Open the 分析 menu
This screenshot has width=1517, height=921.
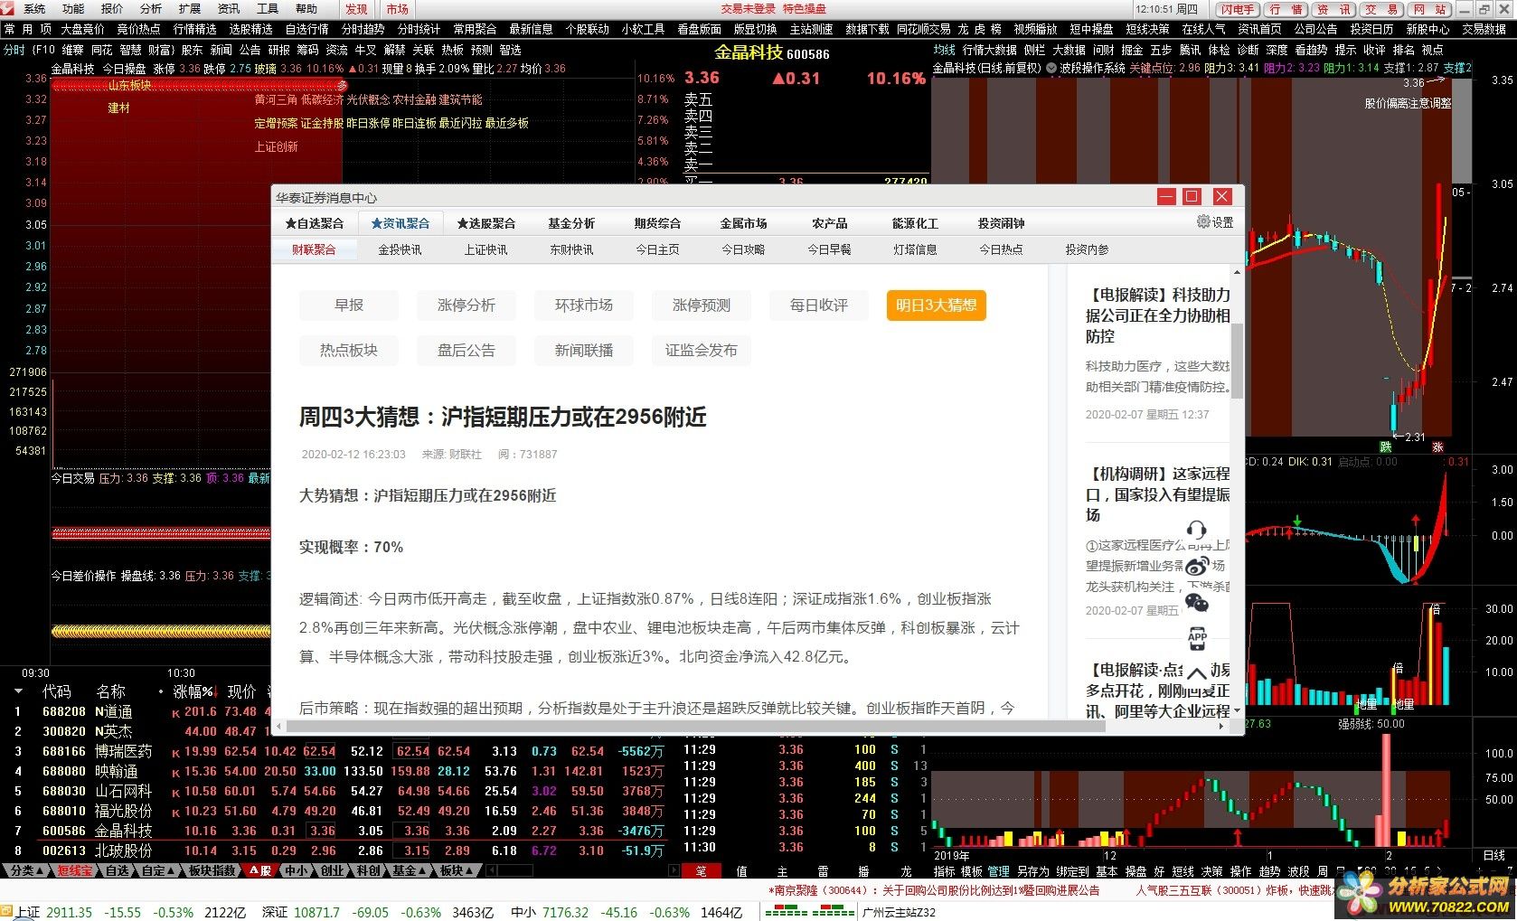[x=151, y=9]
